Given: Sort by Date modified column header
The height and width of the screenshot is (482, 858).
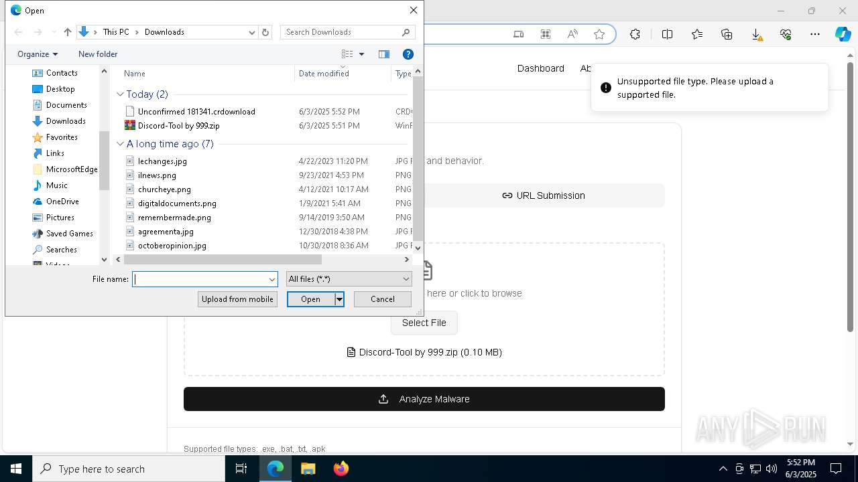Looking at the screenshot, I should coord(324,74).
